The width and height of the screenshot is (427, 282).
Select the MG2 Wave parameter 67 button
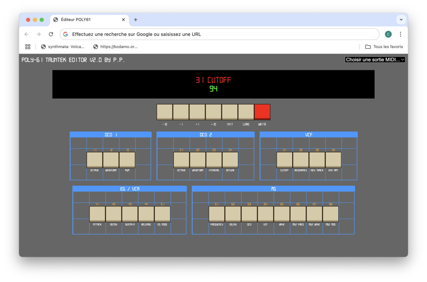point(314,214)
